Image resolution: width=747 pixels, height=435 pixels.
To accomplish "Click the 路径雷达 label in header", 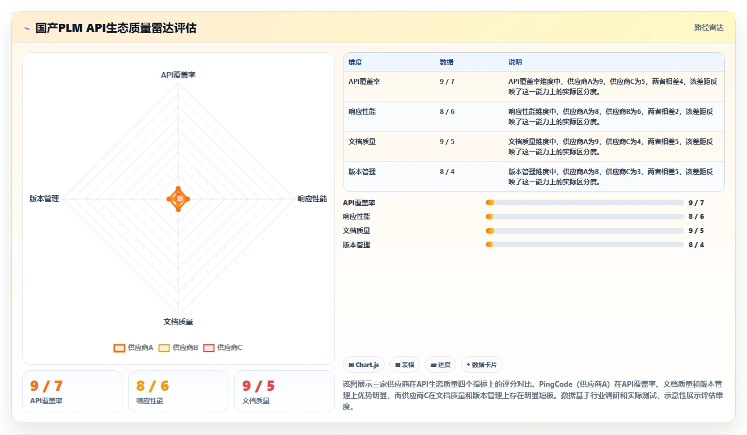I will (x=709, y=27).
